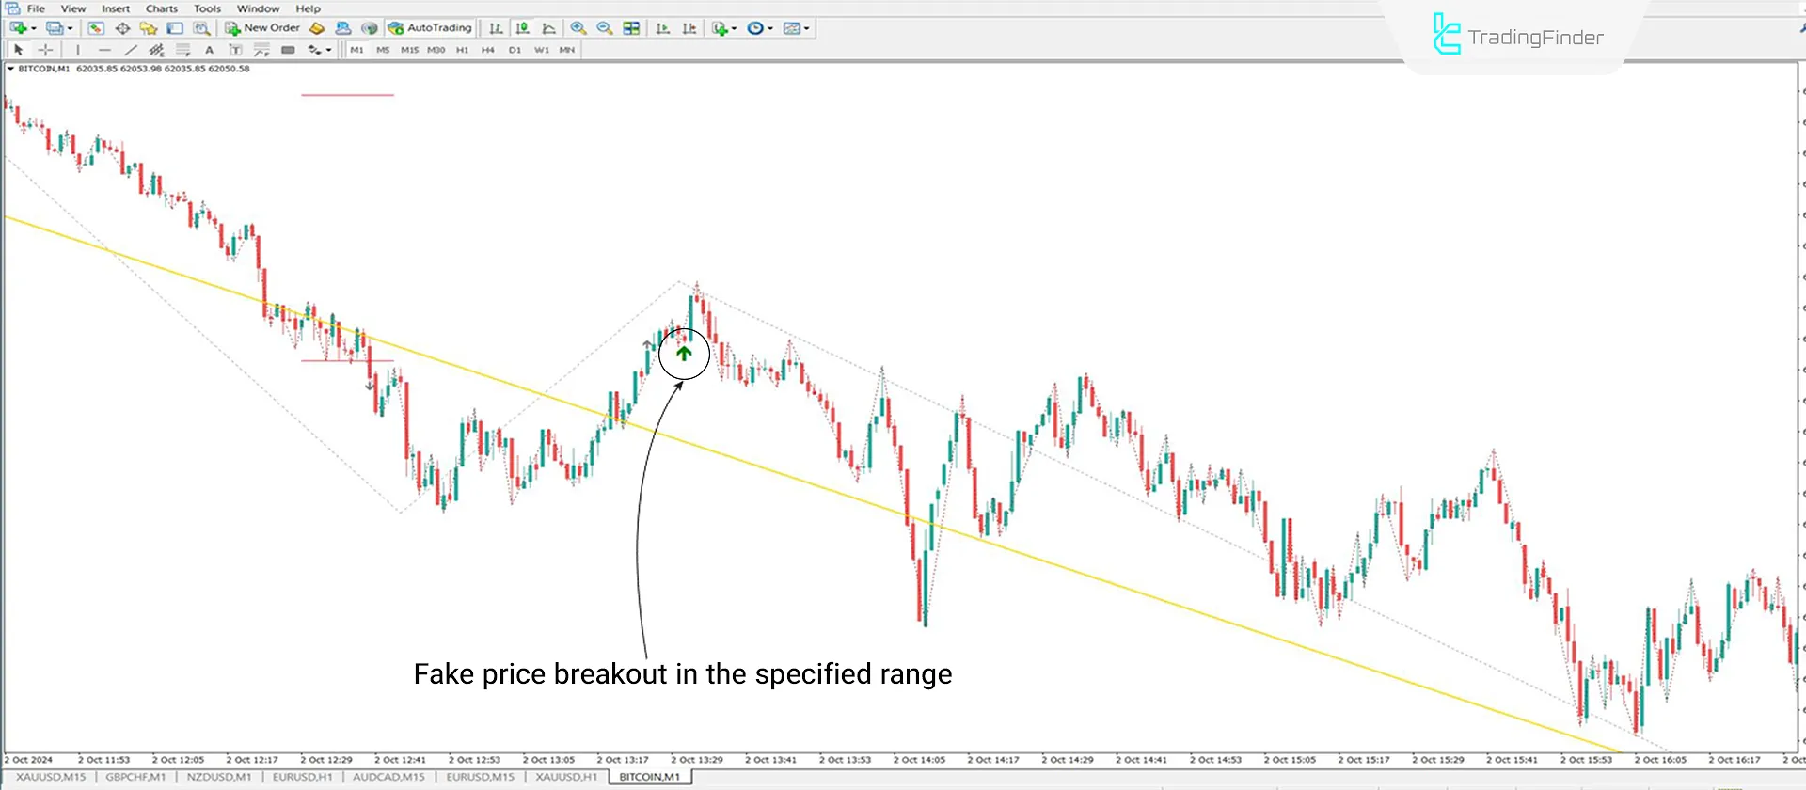Switch to M1 timeframe

click(356, 50)
